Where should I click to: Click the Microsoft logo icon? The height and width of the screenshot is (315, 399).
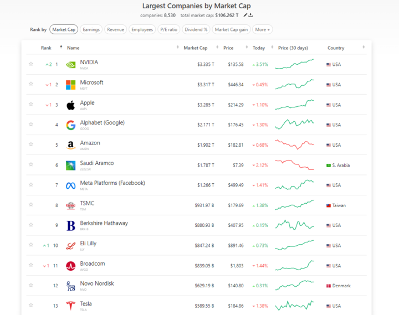pyautogui.click(x=71, y=85)
